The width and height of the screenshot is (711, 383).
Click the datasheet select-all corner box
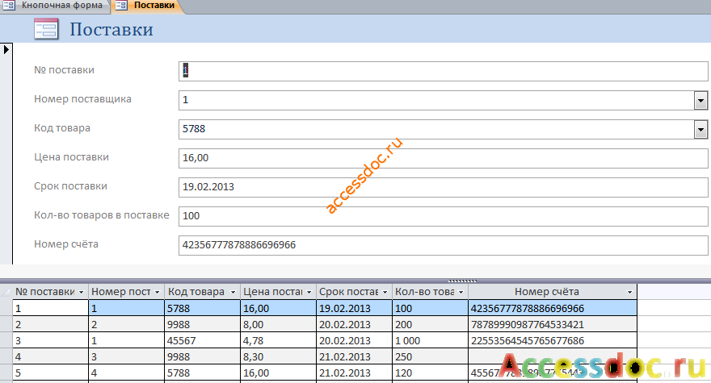pyautogui.click(x=6, y=292)
